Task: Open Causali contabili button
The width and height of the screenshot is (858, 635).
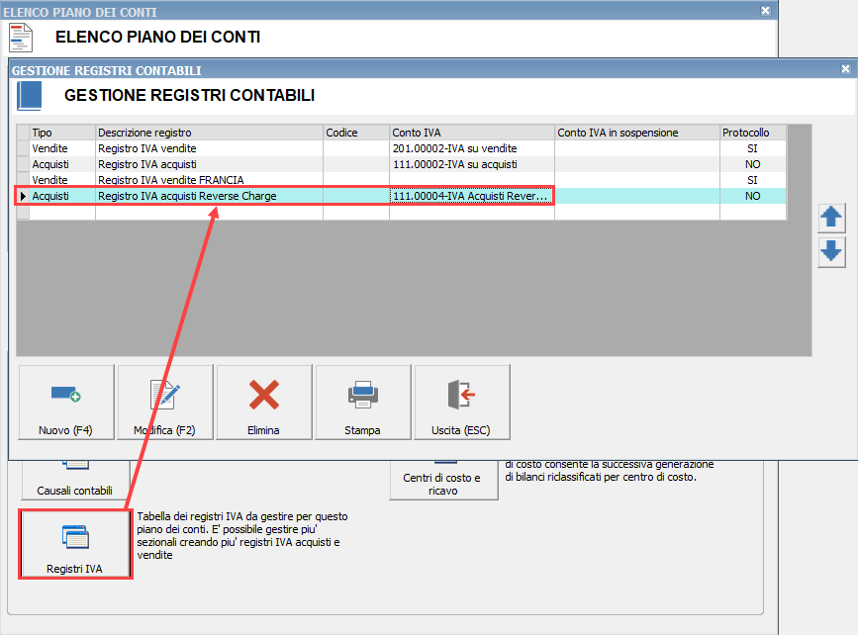Action: tap(75, 481)
